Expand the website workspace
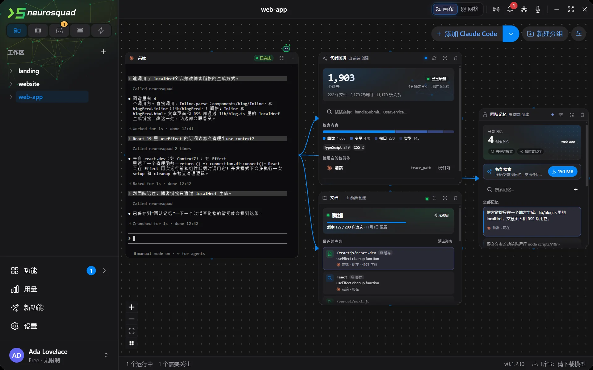This screenshot has width=593, height=370. pyautogui.click(x=11, y=84)
